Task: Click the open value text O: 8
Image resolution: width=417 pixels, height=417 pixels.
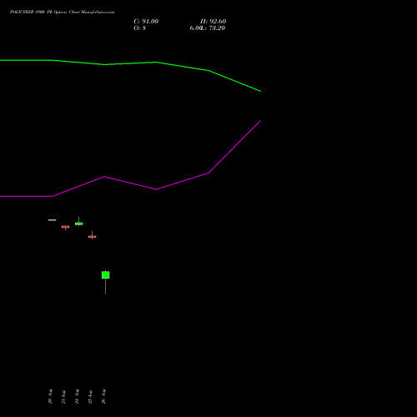Action: 139,28
